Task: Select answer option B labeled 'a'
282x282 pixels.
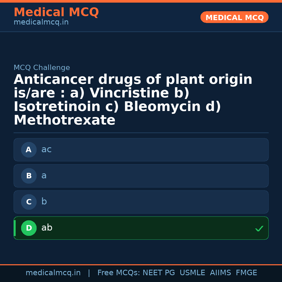Action: pos(141,176)
